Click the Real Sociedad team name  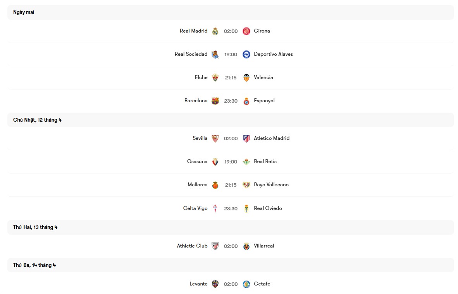(191, 54)
